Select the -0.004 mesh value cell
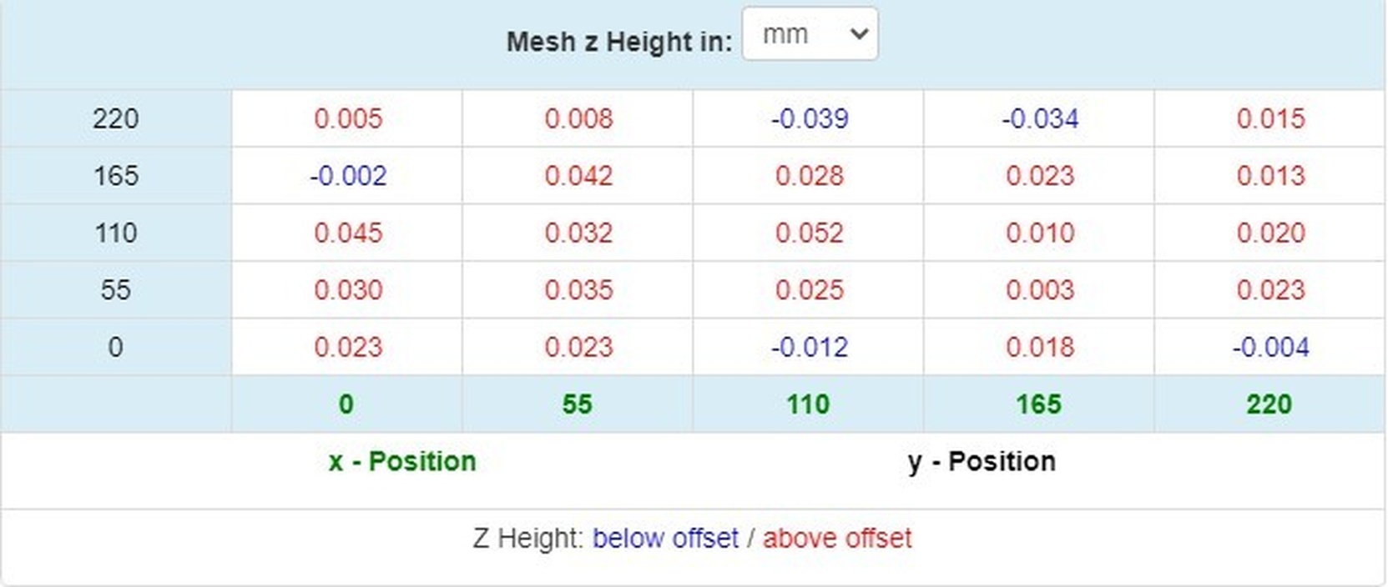1388x587 pixels. click(x=1269, y=347)
